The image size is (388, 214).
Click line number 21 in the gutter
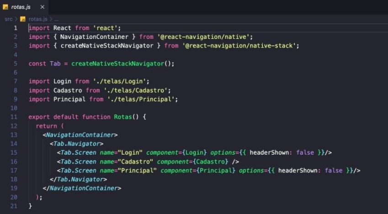point(14,206)
